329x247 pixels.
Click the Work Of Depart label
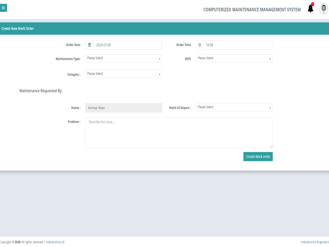pyautogui.click(x=180, y=108)
